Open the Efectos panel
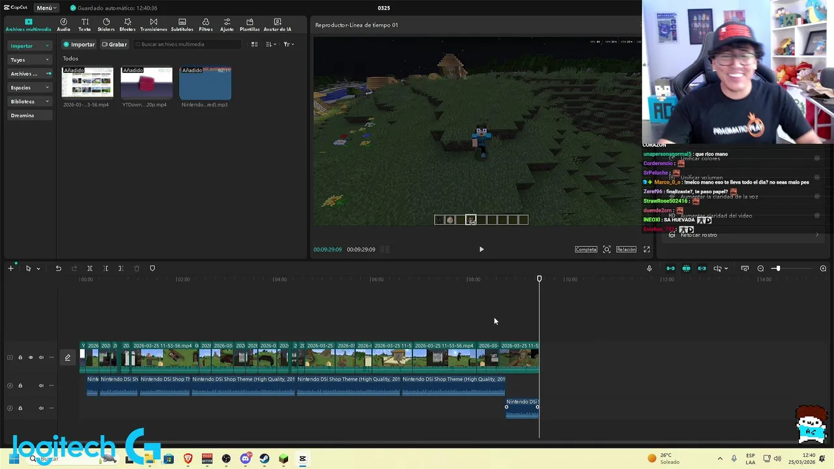Screen dimensions: 834x469 (128, 25)
